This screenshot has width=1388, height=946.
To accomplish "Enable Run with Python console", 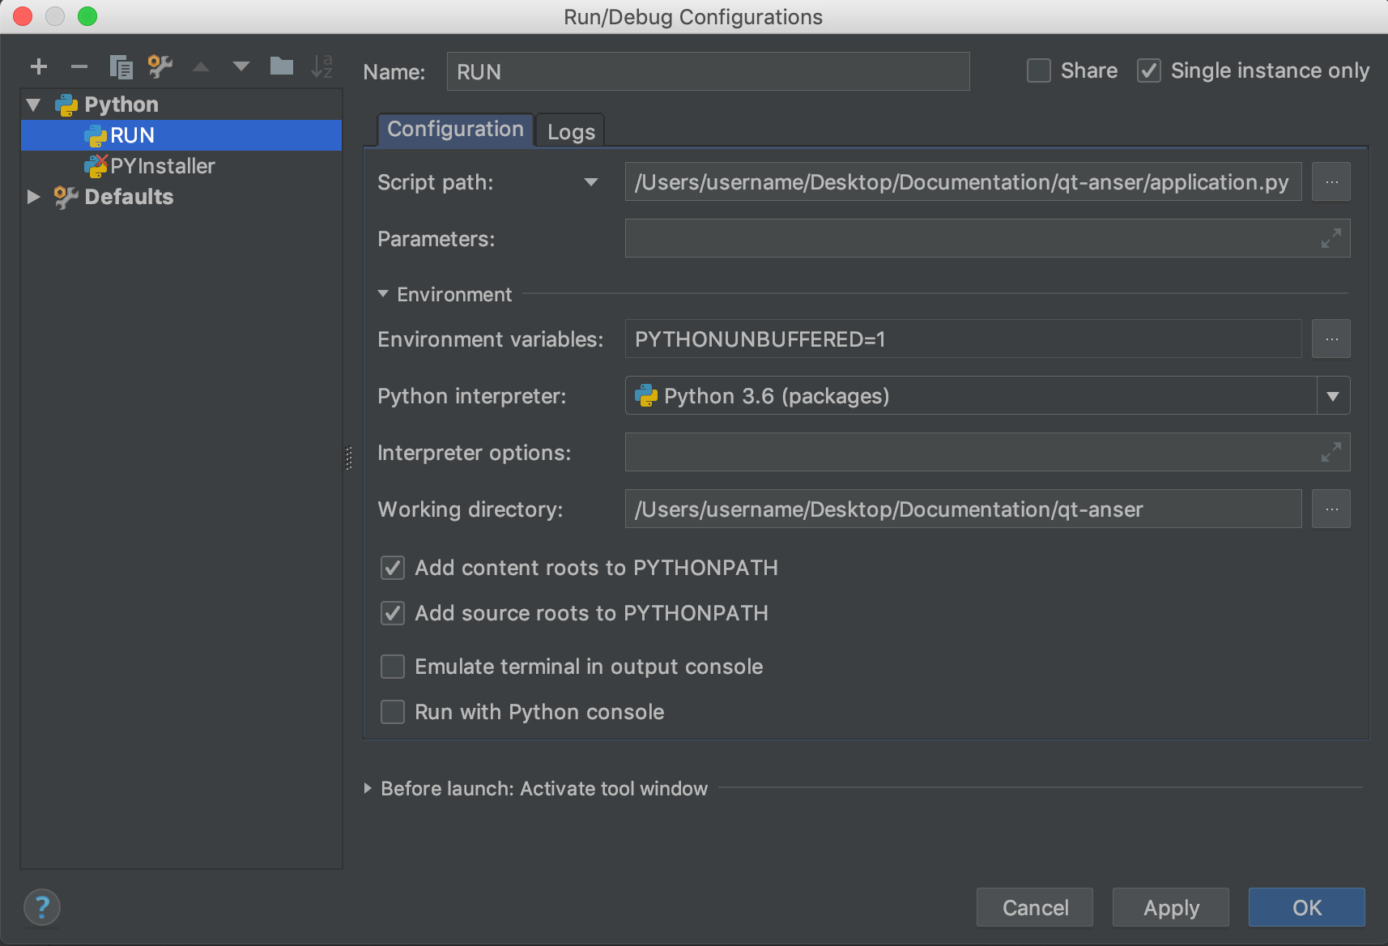I will [393, 712].
